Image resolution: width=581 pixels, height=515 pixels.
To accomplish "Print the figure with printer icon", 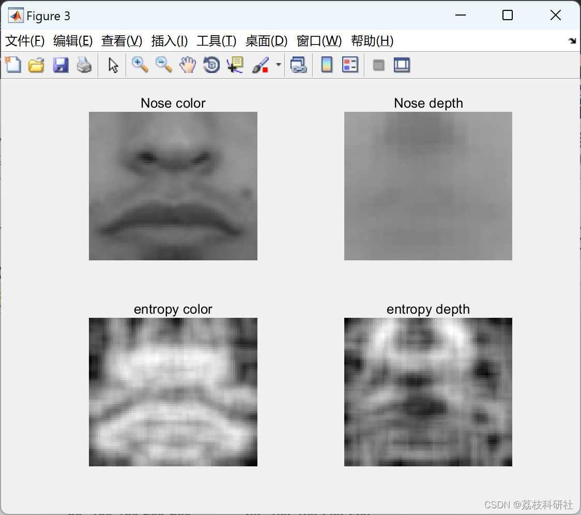I will (x=84, y=65).
